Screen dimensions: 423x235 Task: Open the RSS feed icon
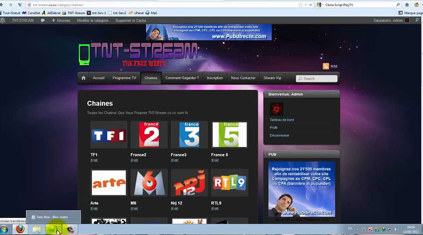[326, 66]
